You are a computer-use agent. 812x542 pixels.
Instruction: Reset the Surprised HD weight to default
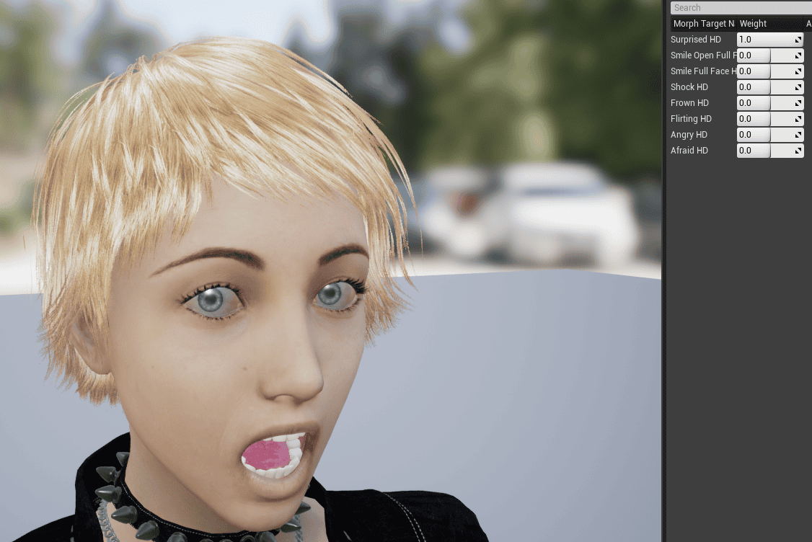pos(798,40)
